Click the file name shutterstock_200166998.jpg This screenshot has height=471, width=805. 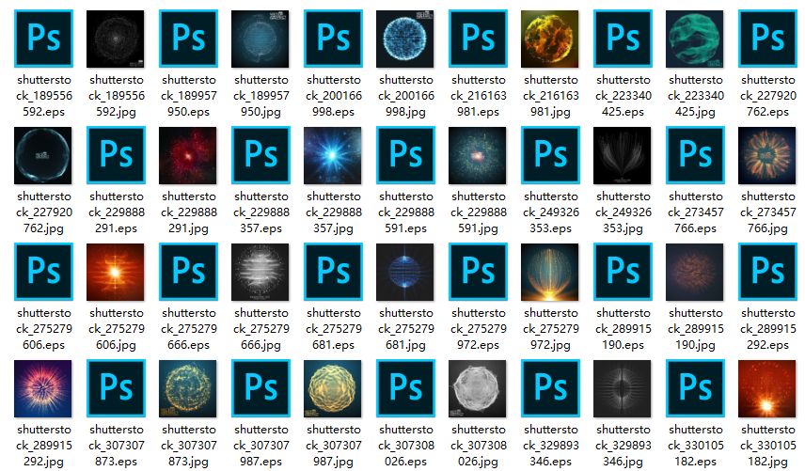tap(405, 96)
